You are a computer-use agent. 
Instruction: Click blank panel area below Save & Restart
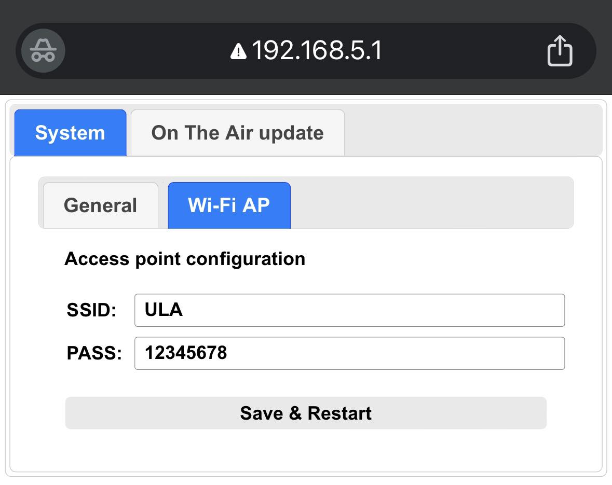pos(306,451)
